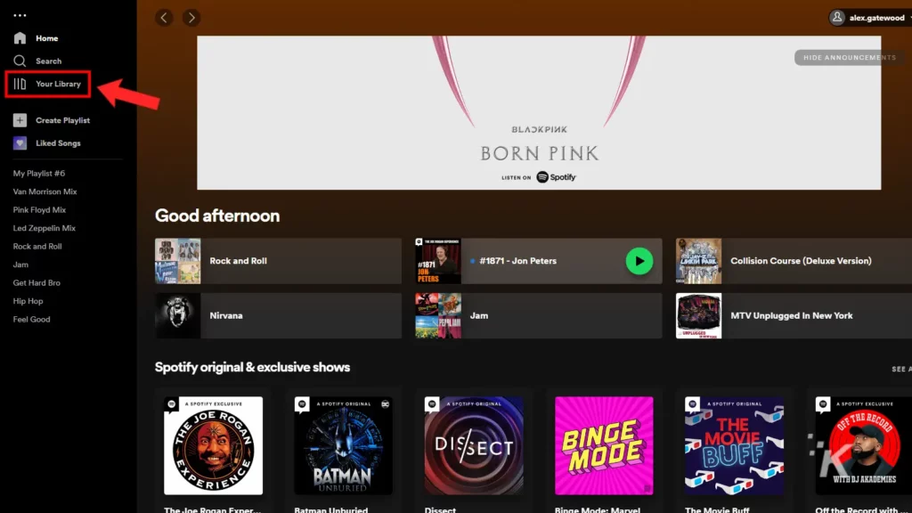912x513 pixels.
Task: Open the Rock and Roll shortcut card
Action: click(x=278, y=261)
